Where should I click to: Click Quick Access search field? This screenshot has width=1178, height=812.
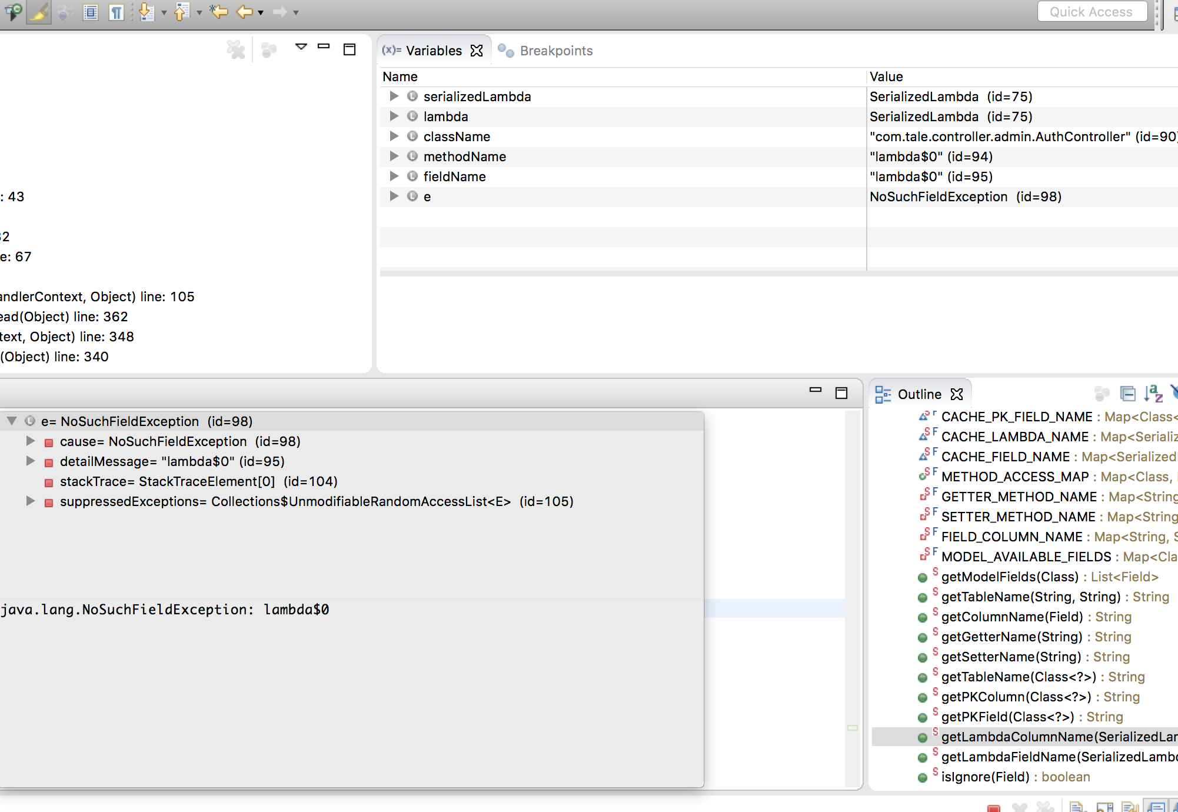pyautogui.click(x=1092, y=12)
